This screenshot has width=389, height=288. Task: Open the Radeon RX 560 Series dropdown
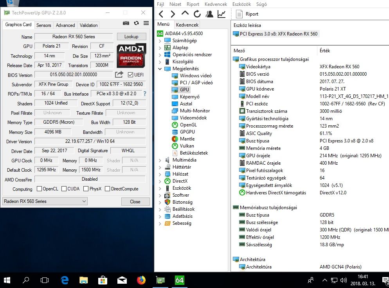[45, 201]
